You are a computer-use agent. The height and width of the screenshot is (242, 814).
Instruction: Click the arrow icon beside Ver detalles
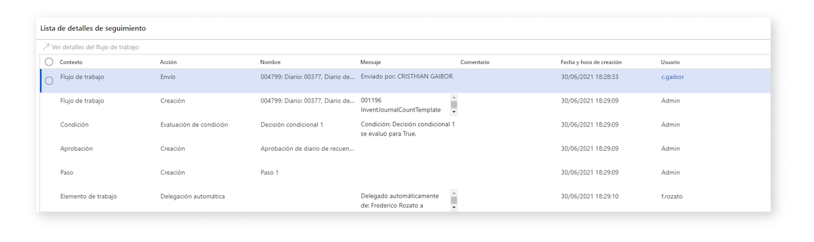click(46, 47)
